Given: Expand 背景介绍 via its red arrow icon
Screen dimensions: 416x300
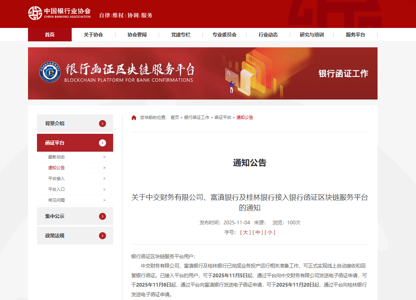Looking at the screenshot, I should 102,124.
